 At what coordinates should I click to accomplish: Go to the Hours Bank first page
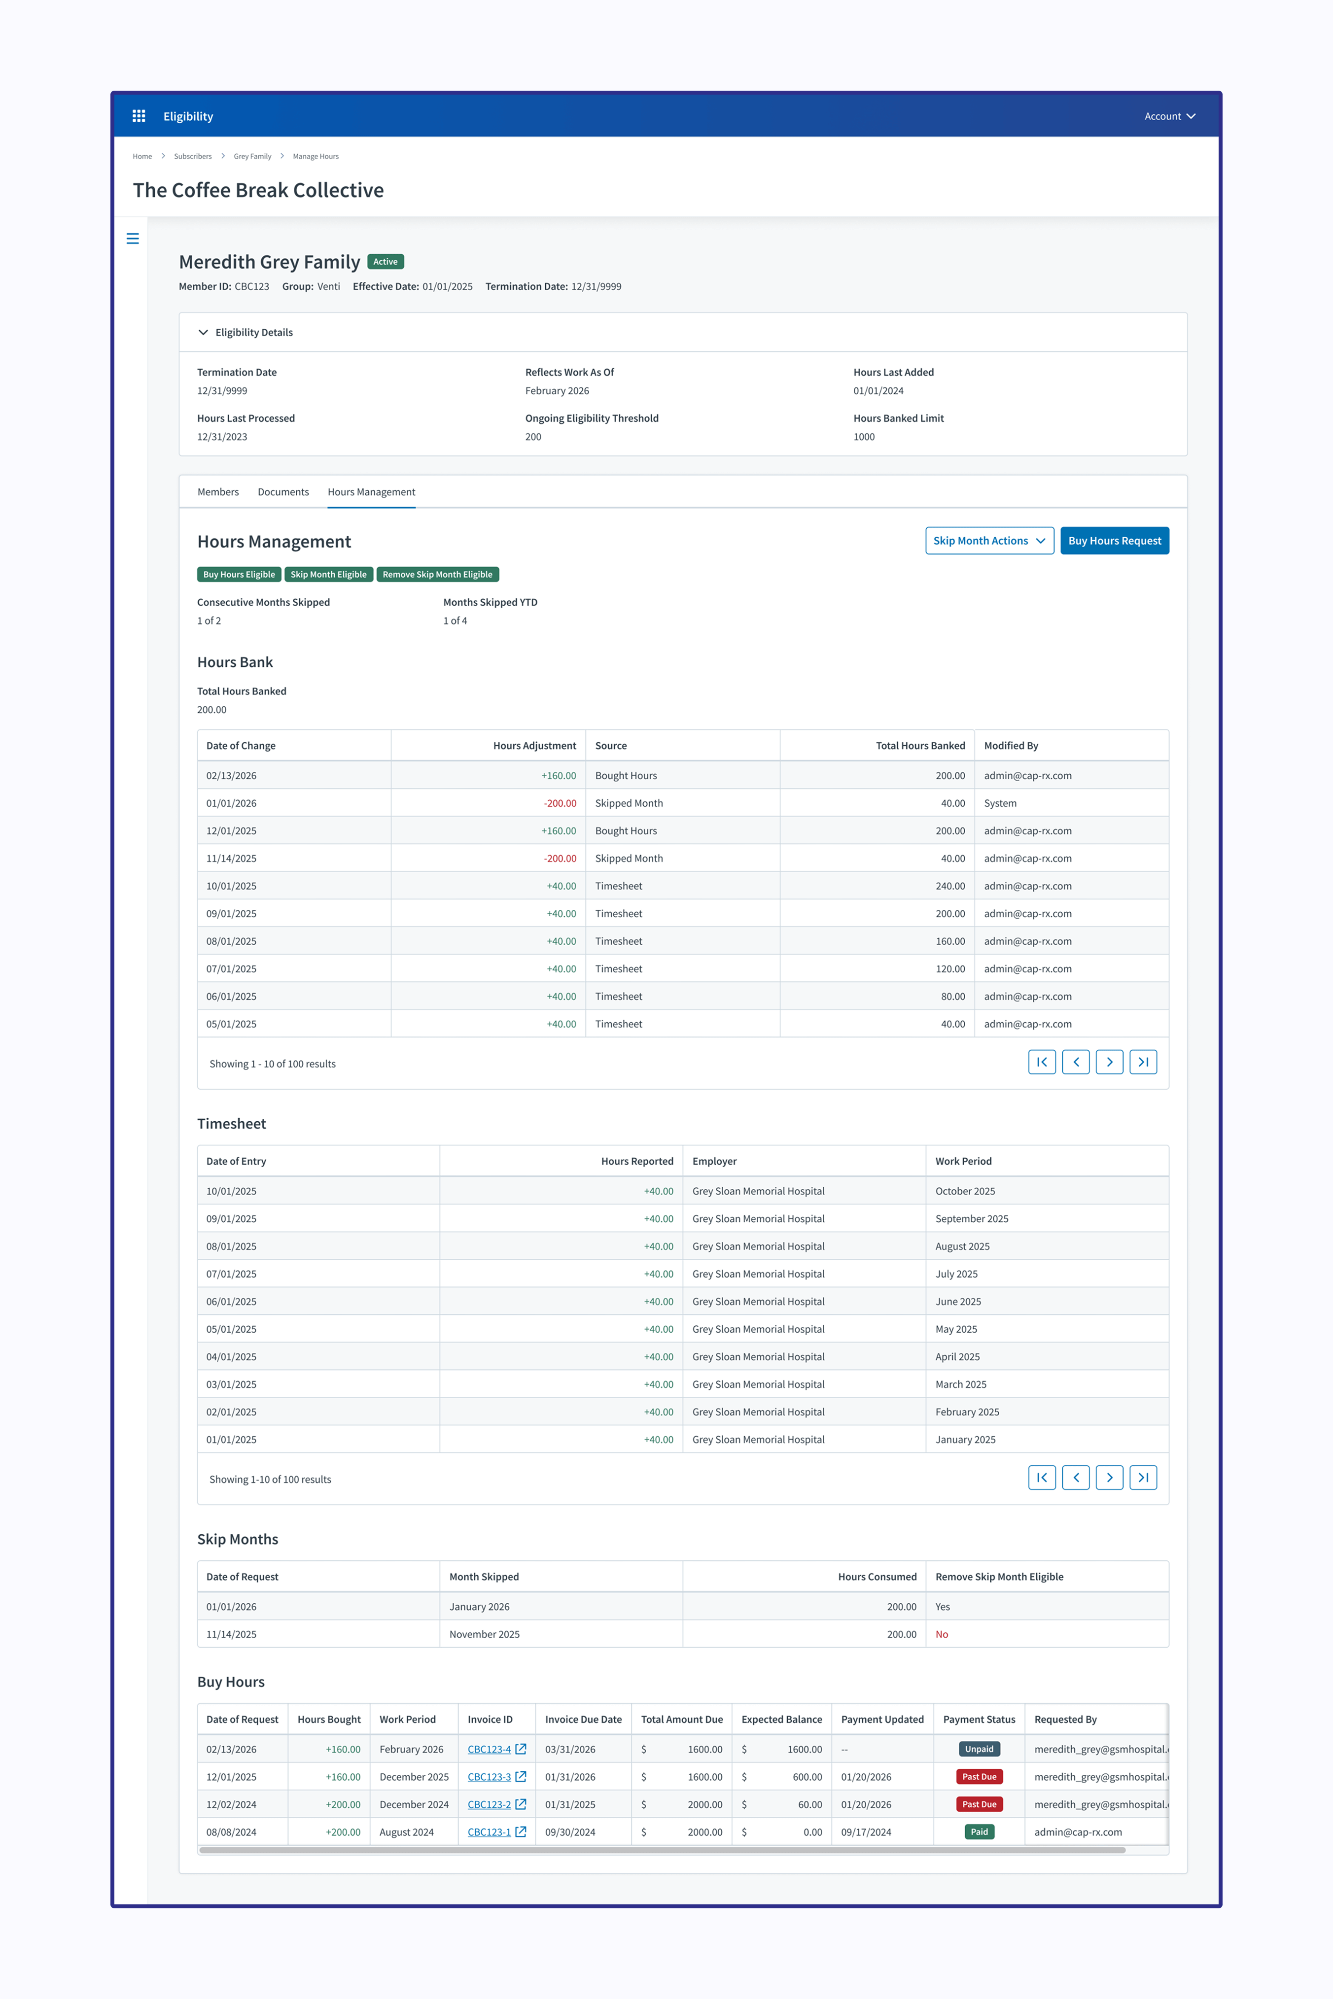point(1041,1062)
